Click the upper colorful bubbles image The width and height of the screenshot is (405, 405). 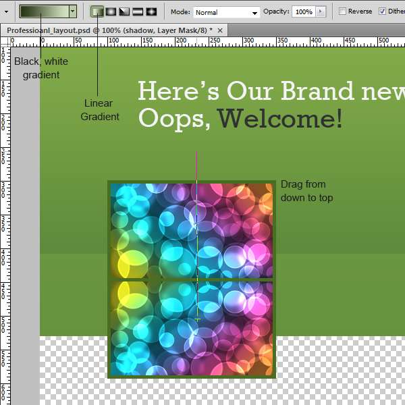(x=192, y=230)
